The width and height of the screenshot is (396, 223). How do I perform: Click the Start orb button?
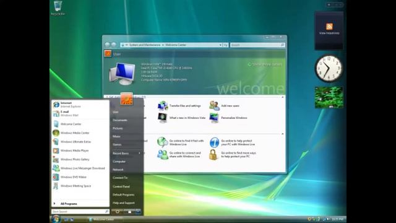[56, 219]
